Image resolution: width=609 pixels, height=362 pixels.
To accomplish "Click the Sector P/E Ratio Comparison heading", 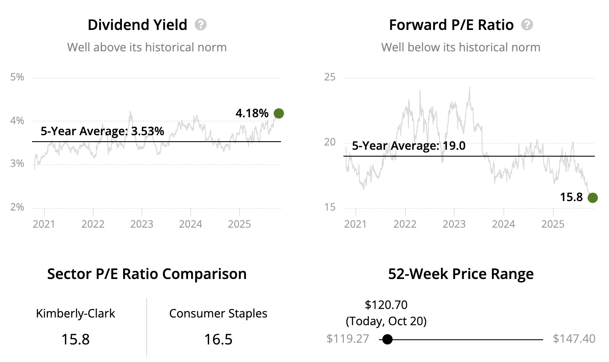I will point(147,274).
